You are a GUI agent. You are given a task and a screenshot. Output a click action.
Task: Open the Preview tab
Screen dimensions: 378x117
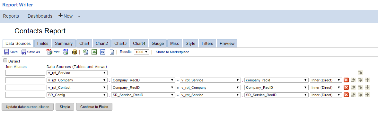[x=227, y=43]
